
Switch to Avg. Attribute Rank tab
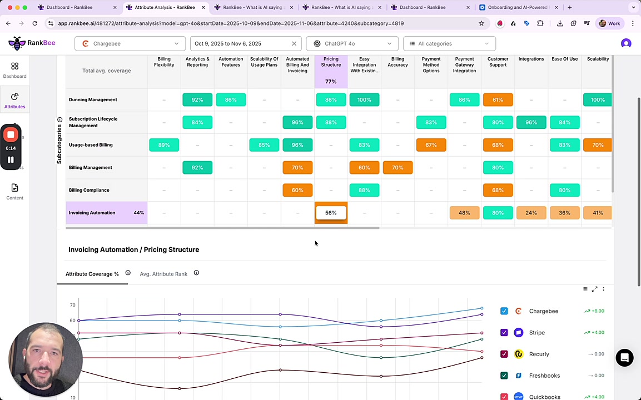click(163, 274)
